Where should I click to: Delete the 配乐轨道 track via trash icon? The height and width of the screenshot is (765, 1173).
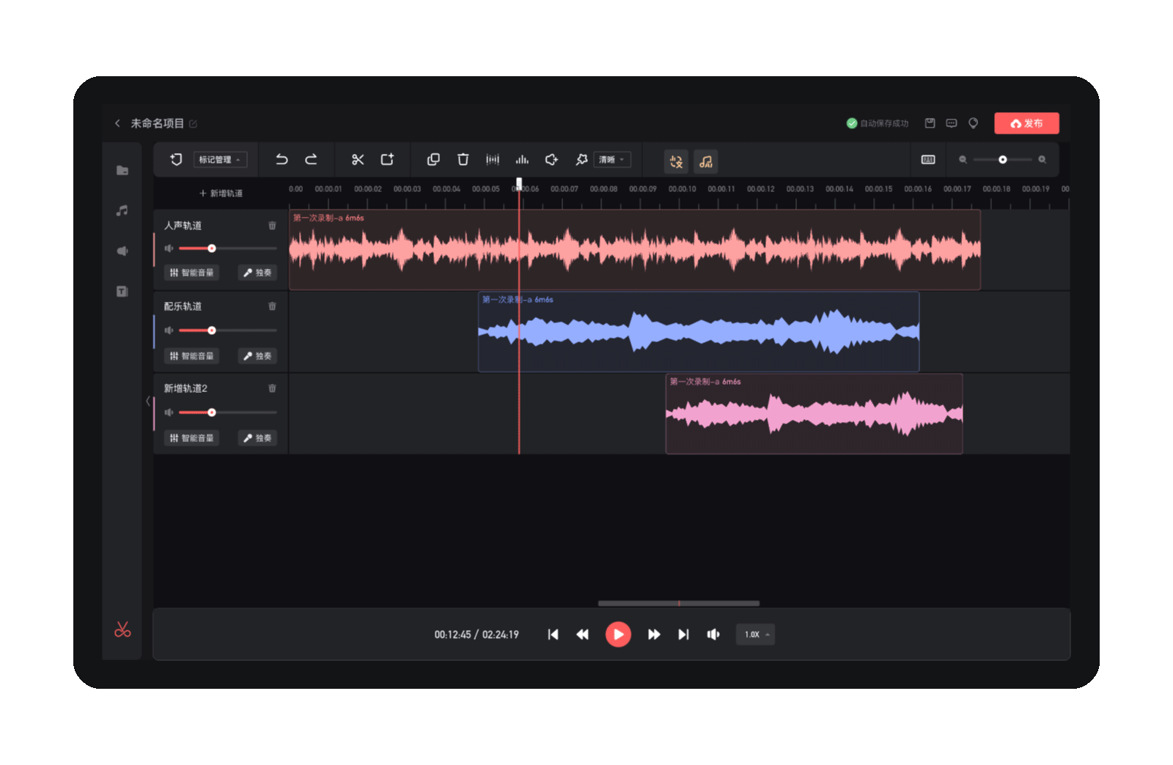coord(272,306)
